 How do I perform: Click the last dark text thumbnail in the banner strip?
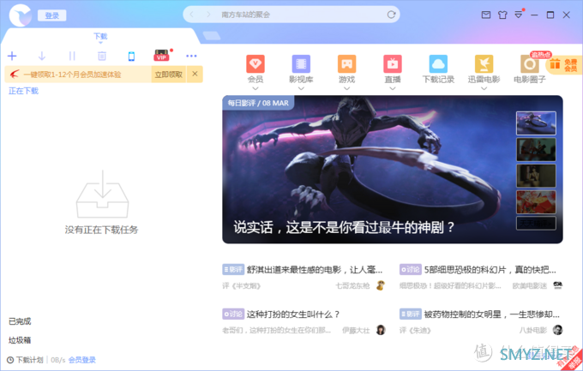click(x=536, y=224)
